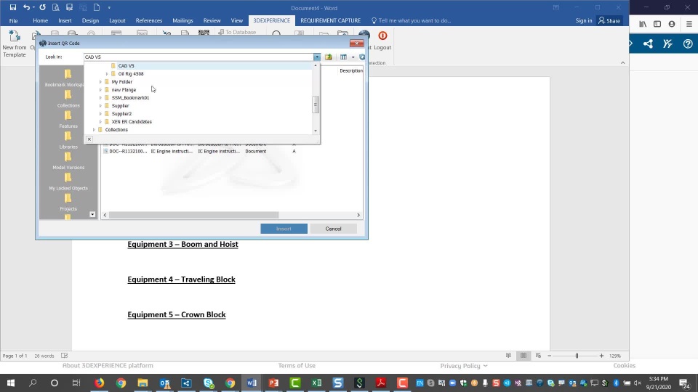Click the Insert button in dialog
The height and width of the screenshot is (392, 698).
[x=284, y=229]
